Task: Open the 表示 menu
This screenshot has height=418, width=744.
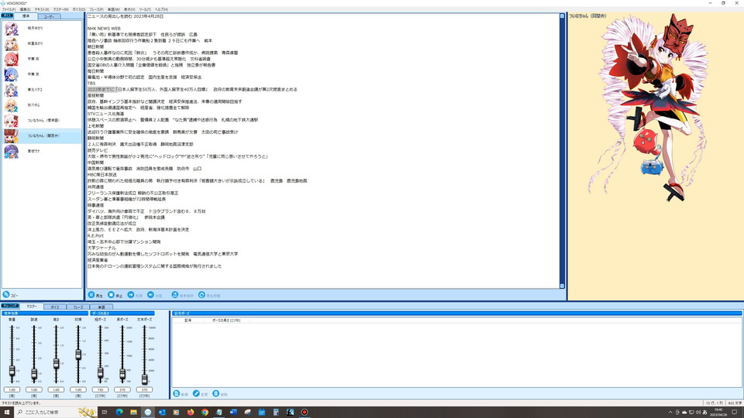Action: click(129, 9)
